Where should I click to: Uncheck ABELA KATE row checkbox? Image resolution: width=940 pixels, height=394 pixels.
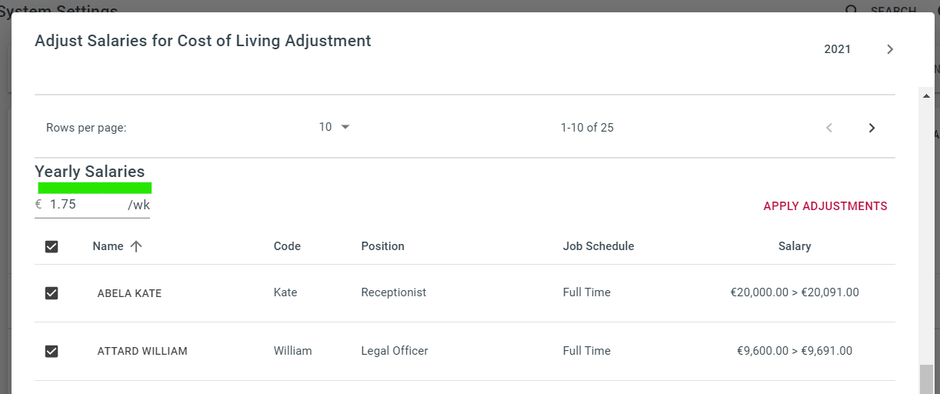[52, 293]
